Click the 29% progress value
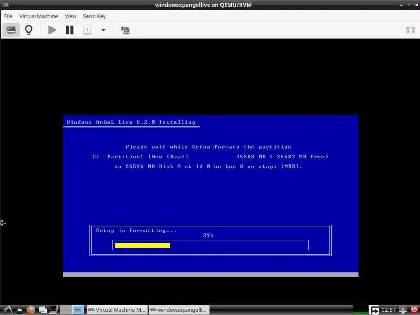The image size is (420, 315). tap(208, 235)
